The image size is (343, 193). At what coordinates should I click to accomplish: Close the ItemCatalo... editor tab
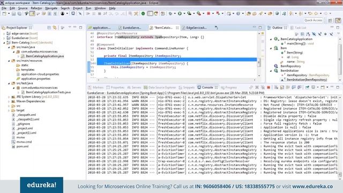(177, 28)
